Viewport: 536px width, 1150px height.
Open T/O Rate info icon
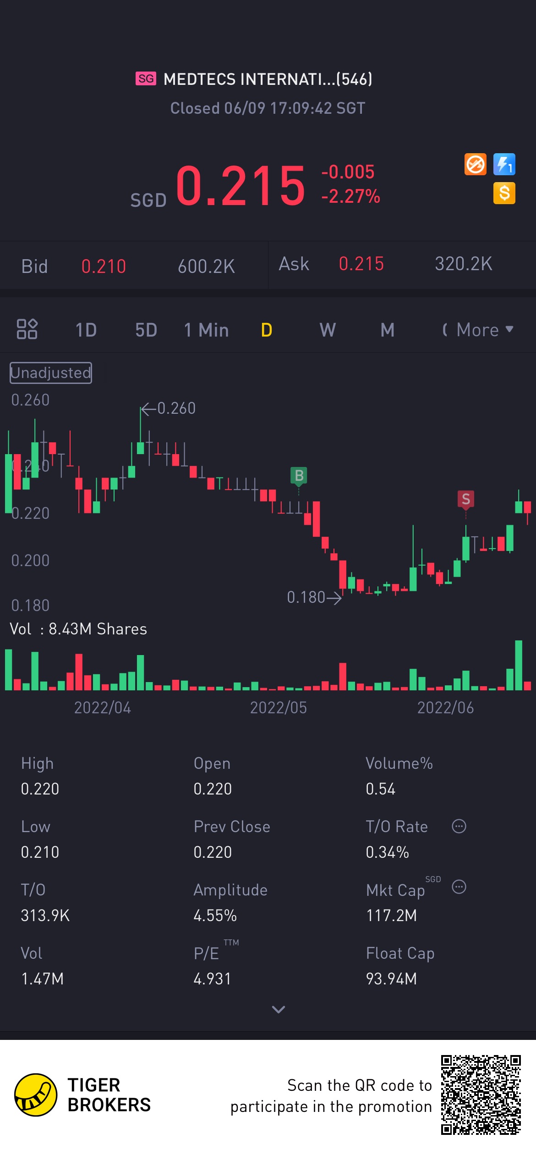(x=459, y=826)
